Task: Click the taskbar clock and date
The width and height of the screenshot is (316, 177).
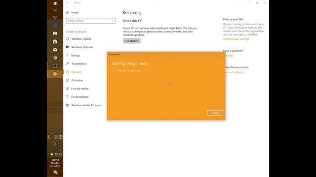Action: click(55, 163)
